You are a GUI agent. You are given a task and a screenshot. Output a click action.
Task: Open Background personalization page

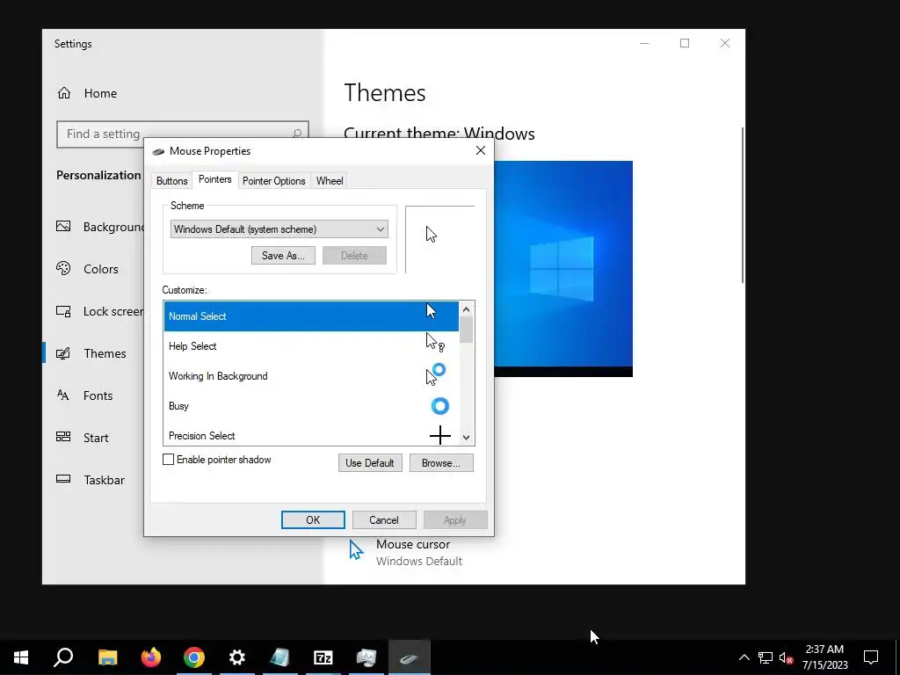coord(100,227)
